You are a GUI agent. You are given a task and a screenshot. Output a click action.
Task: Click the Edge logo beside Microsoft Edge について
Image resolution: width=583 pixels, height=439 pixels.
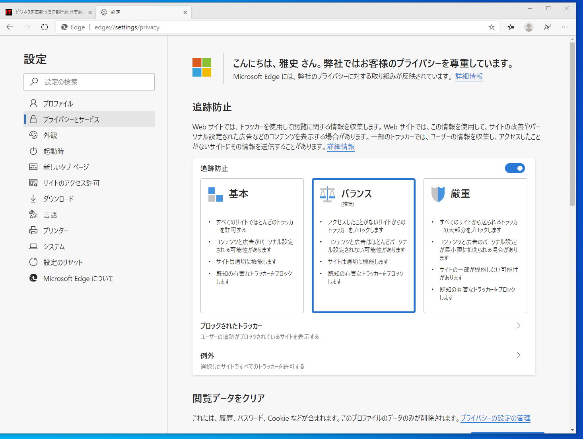33,278
